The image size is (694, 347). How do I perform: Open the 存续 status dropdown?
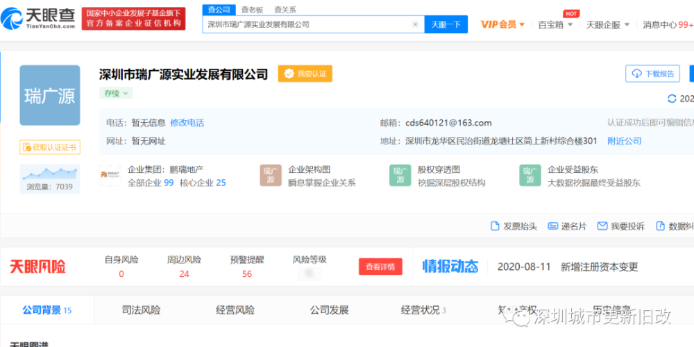coord(116,94)
